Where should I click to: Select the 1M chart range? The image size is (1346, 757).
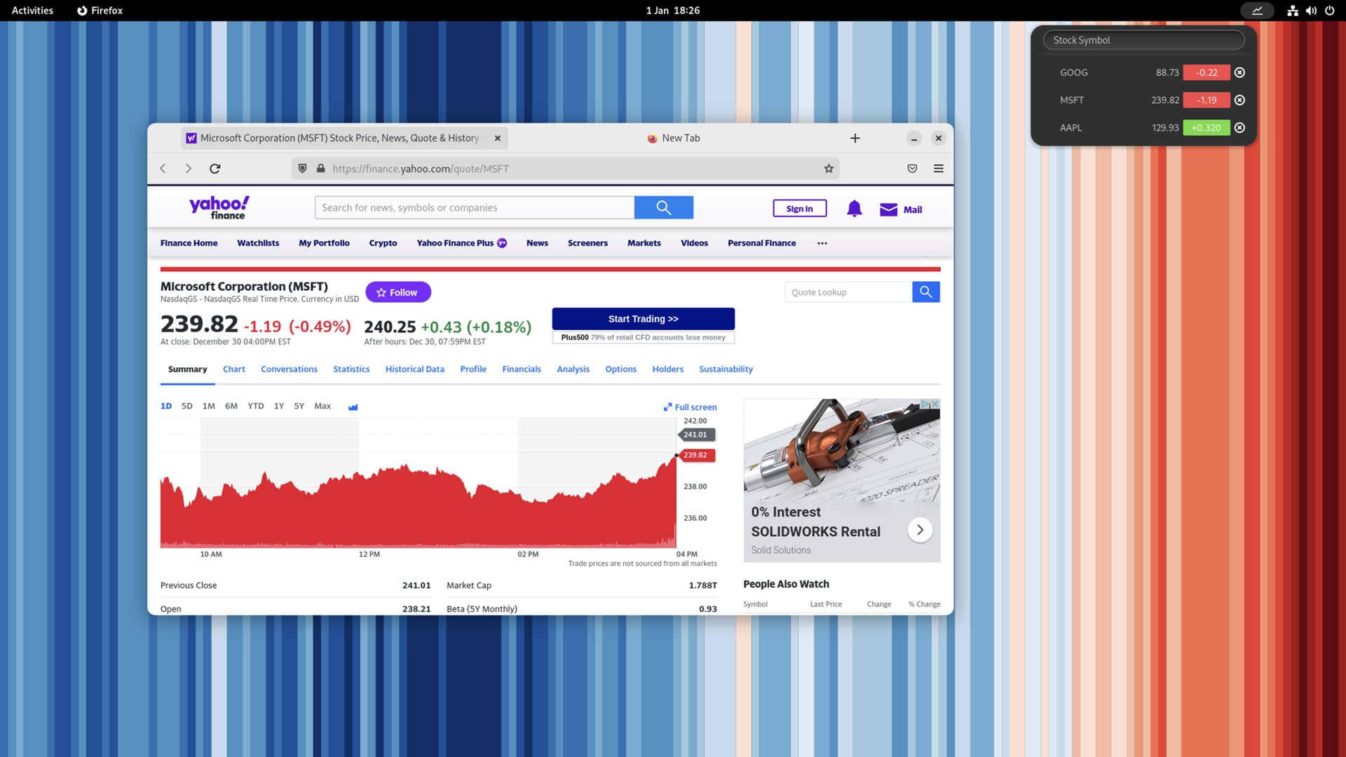tap(209, 406)
